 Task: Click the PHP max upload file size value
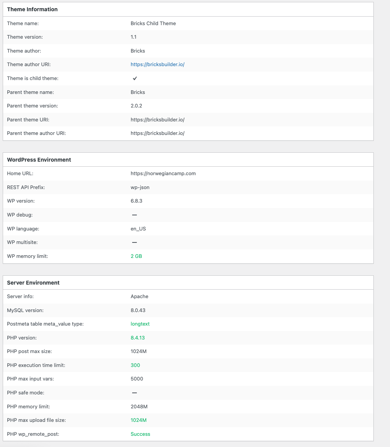coord(138,420)
